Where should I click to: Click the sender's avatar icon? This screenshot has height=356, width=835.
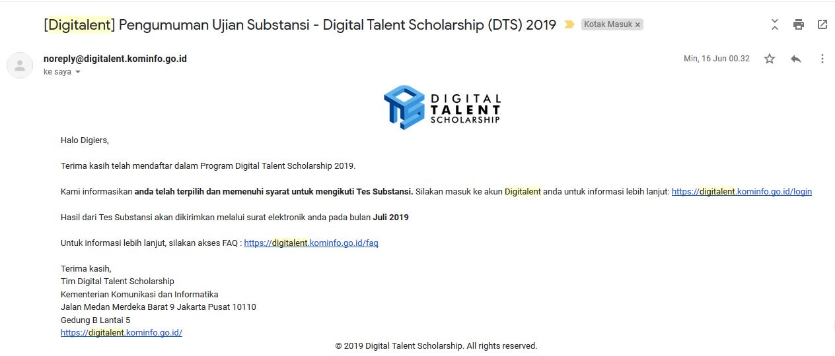coord(20,65)
